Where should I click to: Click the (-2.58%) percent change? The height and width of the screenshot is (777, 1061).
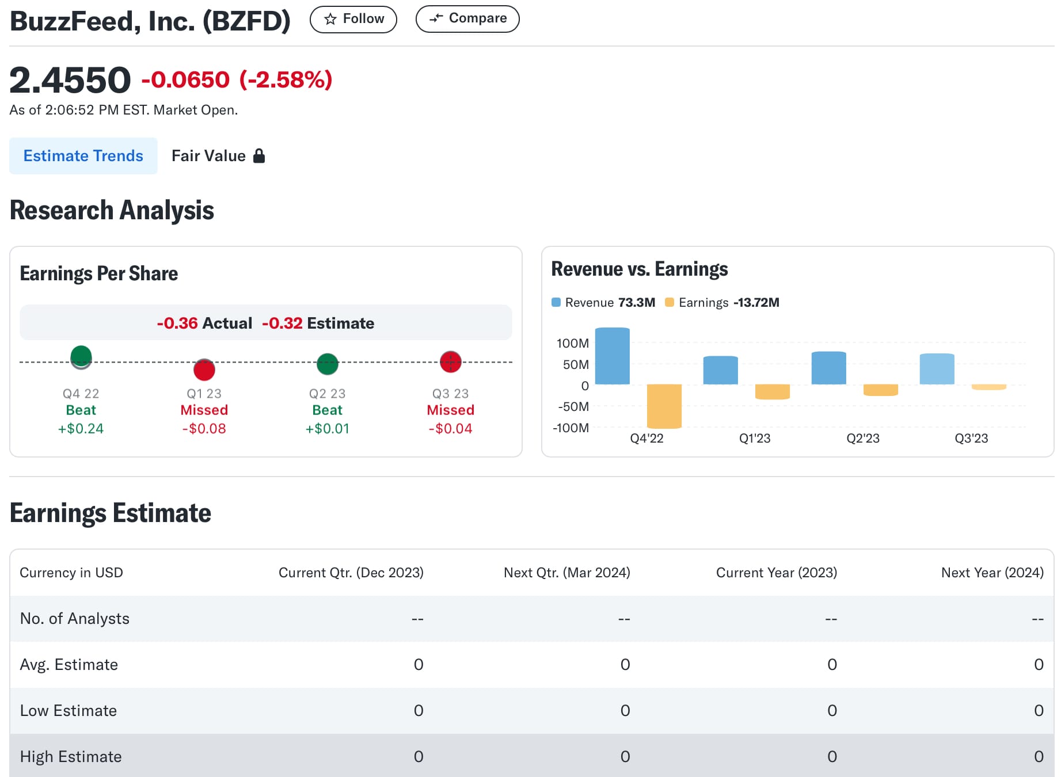point(286,80)
